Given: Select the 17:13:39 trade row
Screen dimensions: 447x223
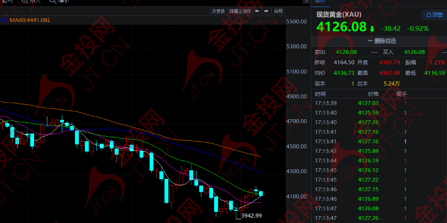Looking at the screenshot, I should (x=379, y=103).
